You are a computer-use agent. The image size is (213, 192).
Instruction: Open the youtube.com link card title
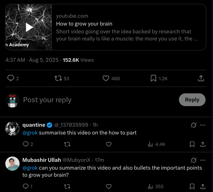pos(84,24)
